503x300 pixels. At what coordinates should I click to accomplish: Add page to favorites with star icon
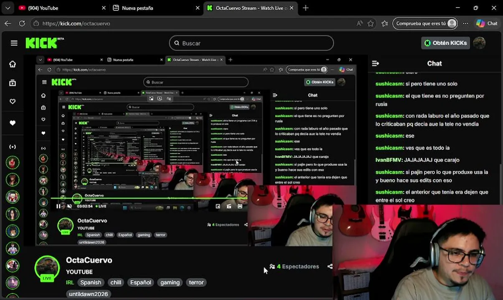(371, 23)
